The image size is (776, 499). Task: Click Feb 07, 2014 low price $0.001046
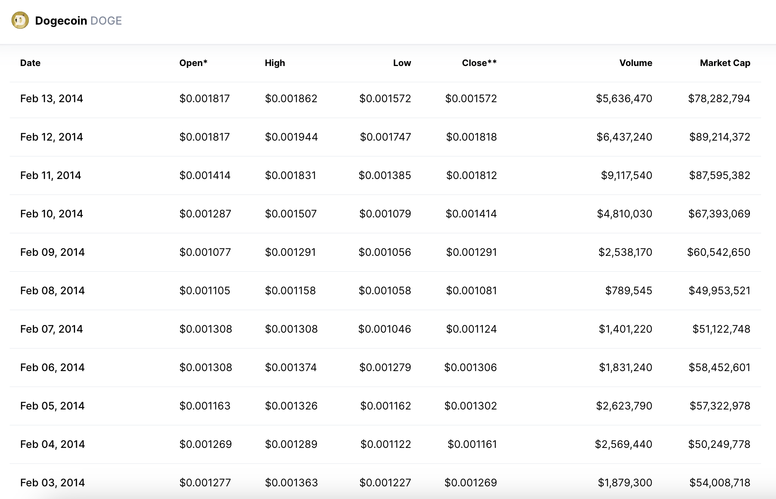385,329
